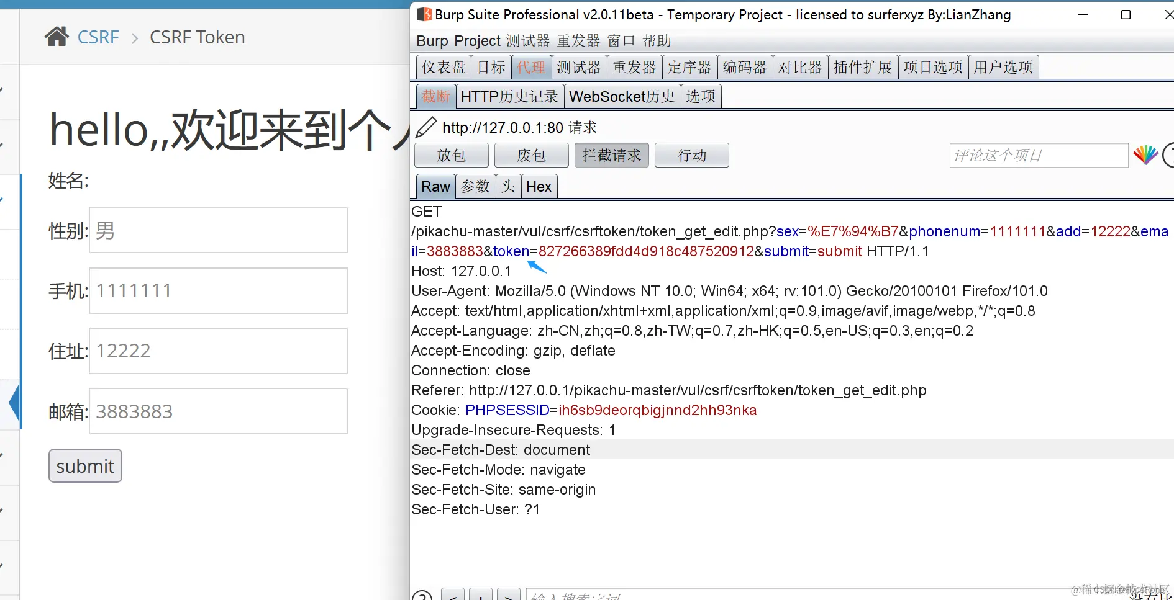Switch to the 用户选项 tab

[x=1003, y=67]
